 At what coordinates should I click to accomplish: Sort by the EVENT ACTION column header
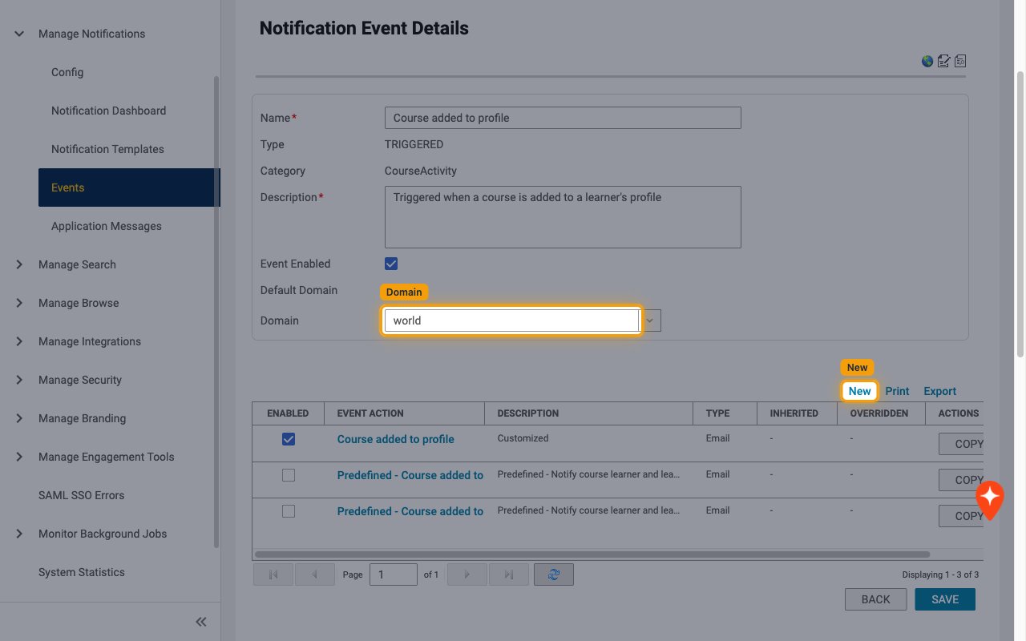[370, 413]
